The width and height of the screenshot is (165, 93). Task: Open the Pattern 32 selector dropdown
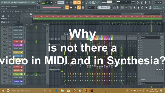coord(104,7)
